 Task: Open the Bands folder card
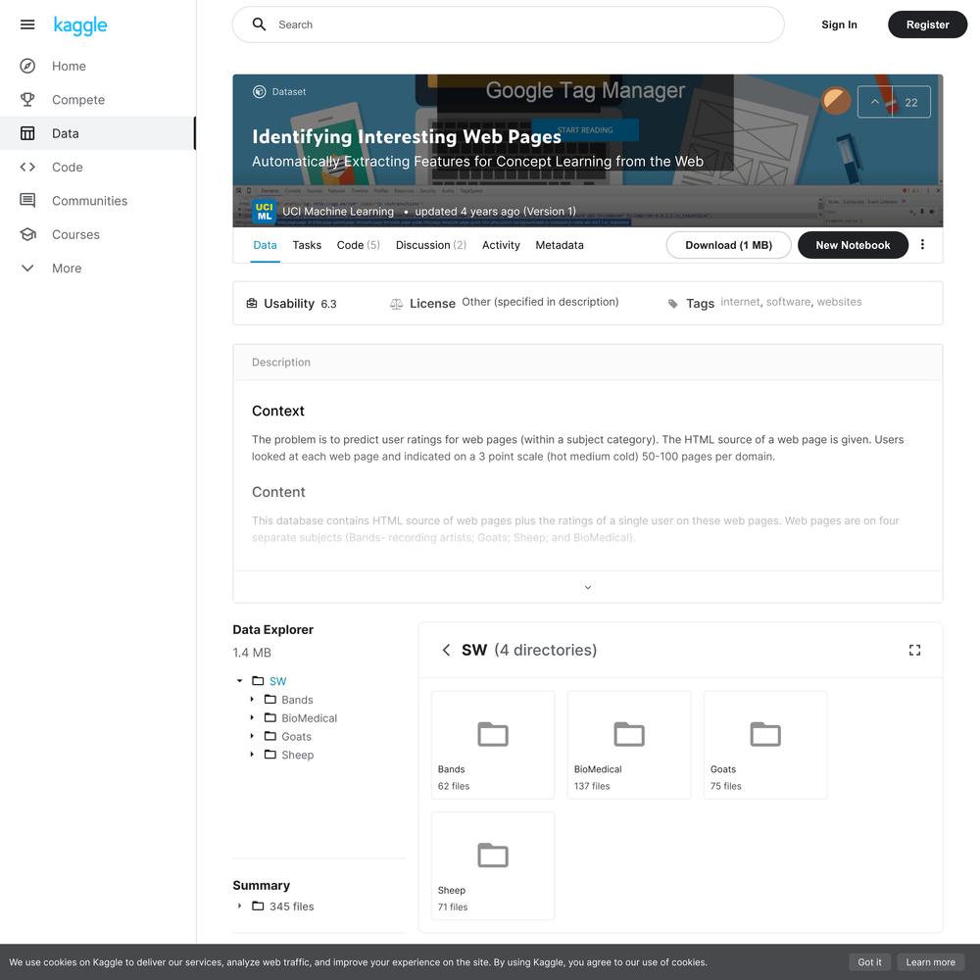pyautogui.click(x=493, y=745)
